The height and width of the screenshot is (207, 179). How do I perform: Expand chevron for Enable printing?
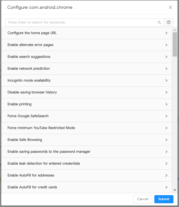coord(166,104)
